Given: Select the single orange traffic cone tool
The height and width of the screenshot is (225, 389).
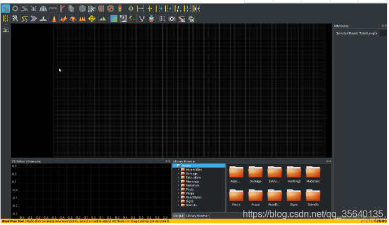Looking at the screenshot, I should point(54,18).
